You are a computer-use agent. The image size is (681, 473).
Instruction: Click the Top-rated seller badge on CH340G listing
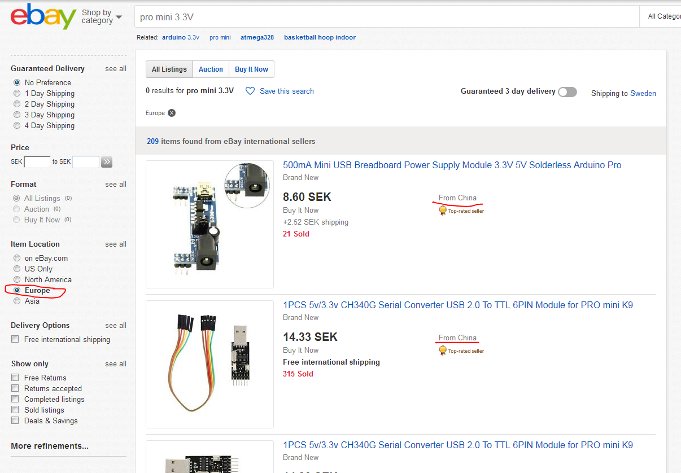(x=461, y=351)
